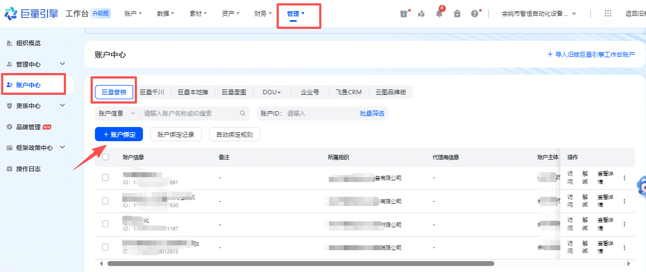The width and height of the screenshot is (646, 272).
Task: Select the third account row checkbox
Action: pos(105,224)
